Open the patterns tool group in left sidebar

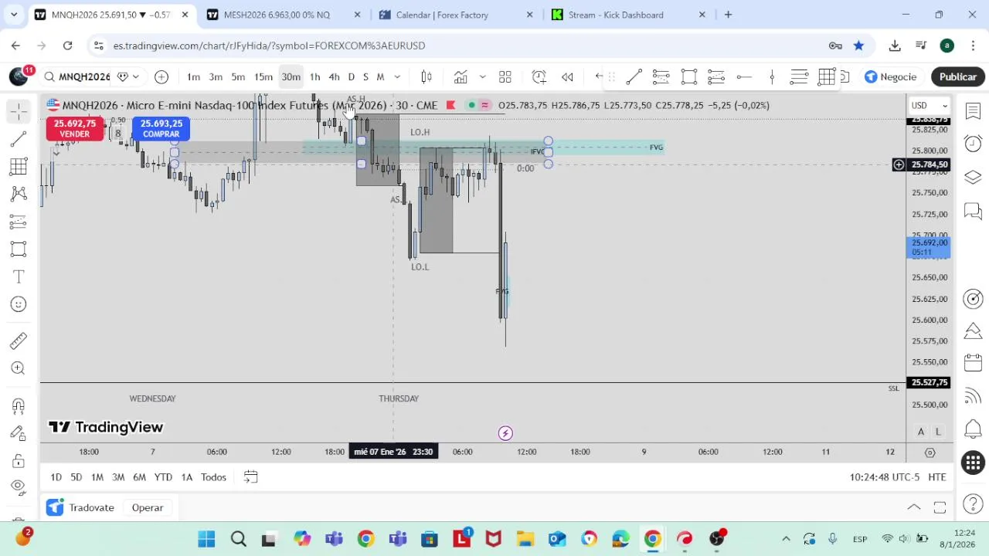click(19, 194)
